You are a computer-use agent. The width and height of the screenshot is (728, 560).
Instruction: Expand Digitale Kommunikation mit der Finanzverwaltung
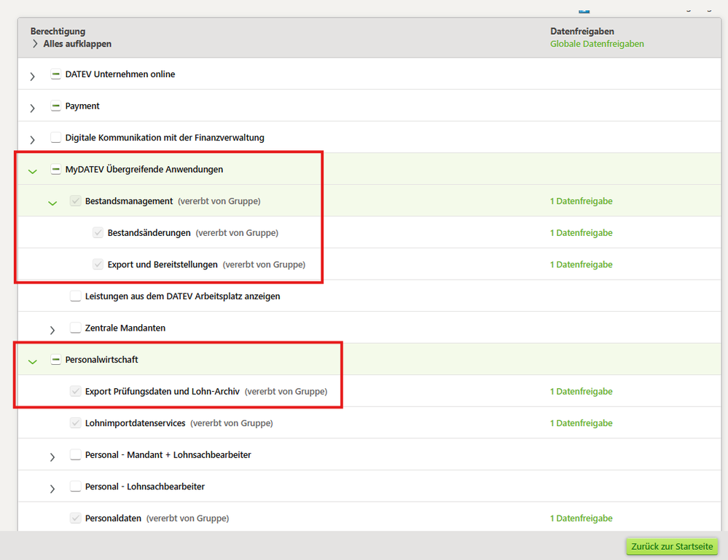[32, 140]
